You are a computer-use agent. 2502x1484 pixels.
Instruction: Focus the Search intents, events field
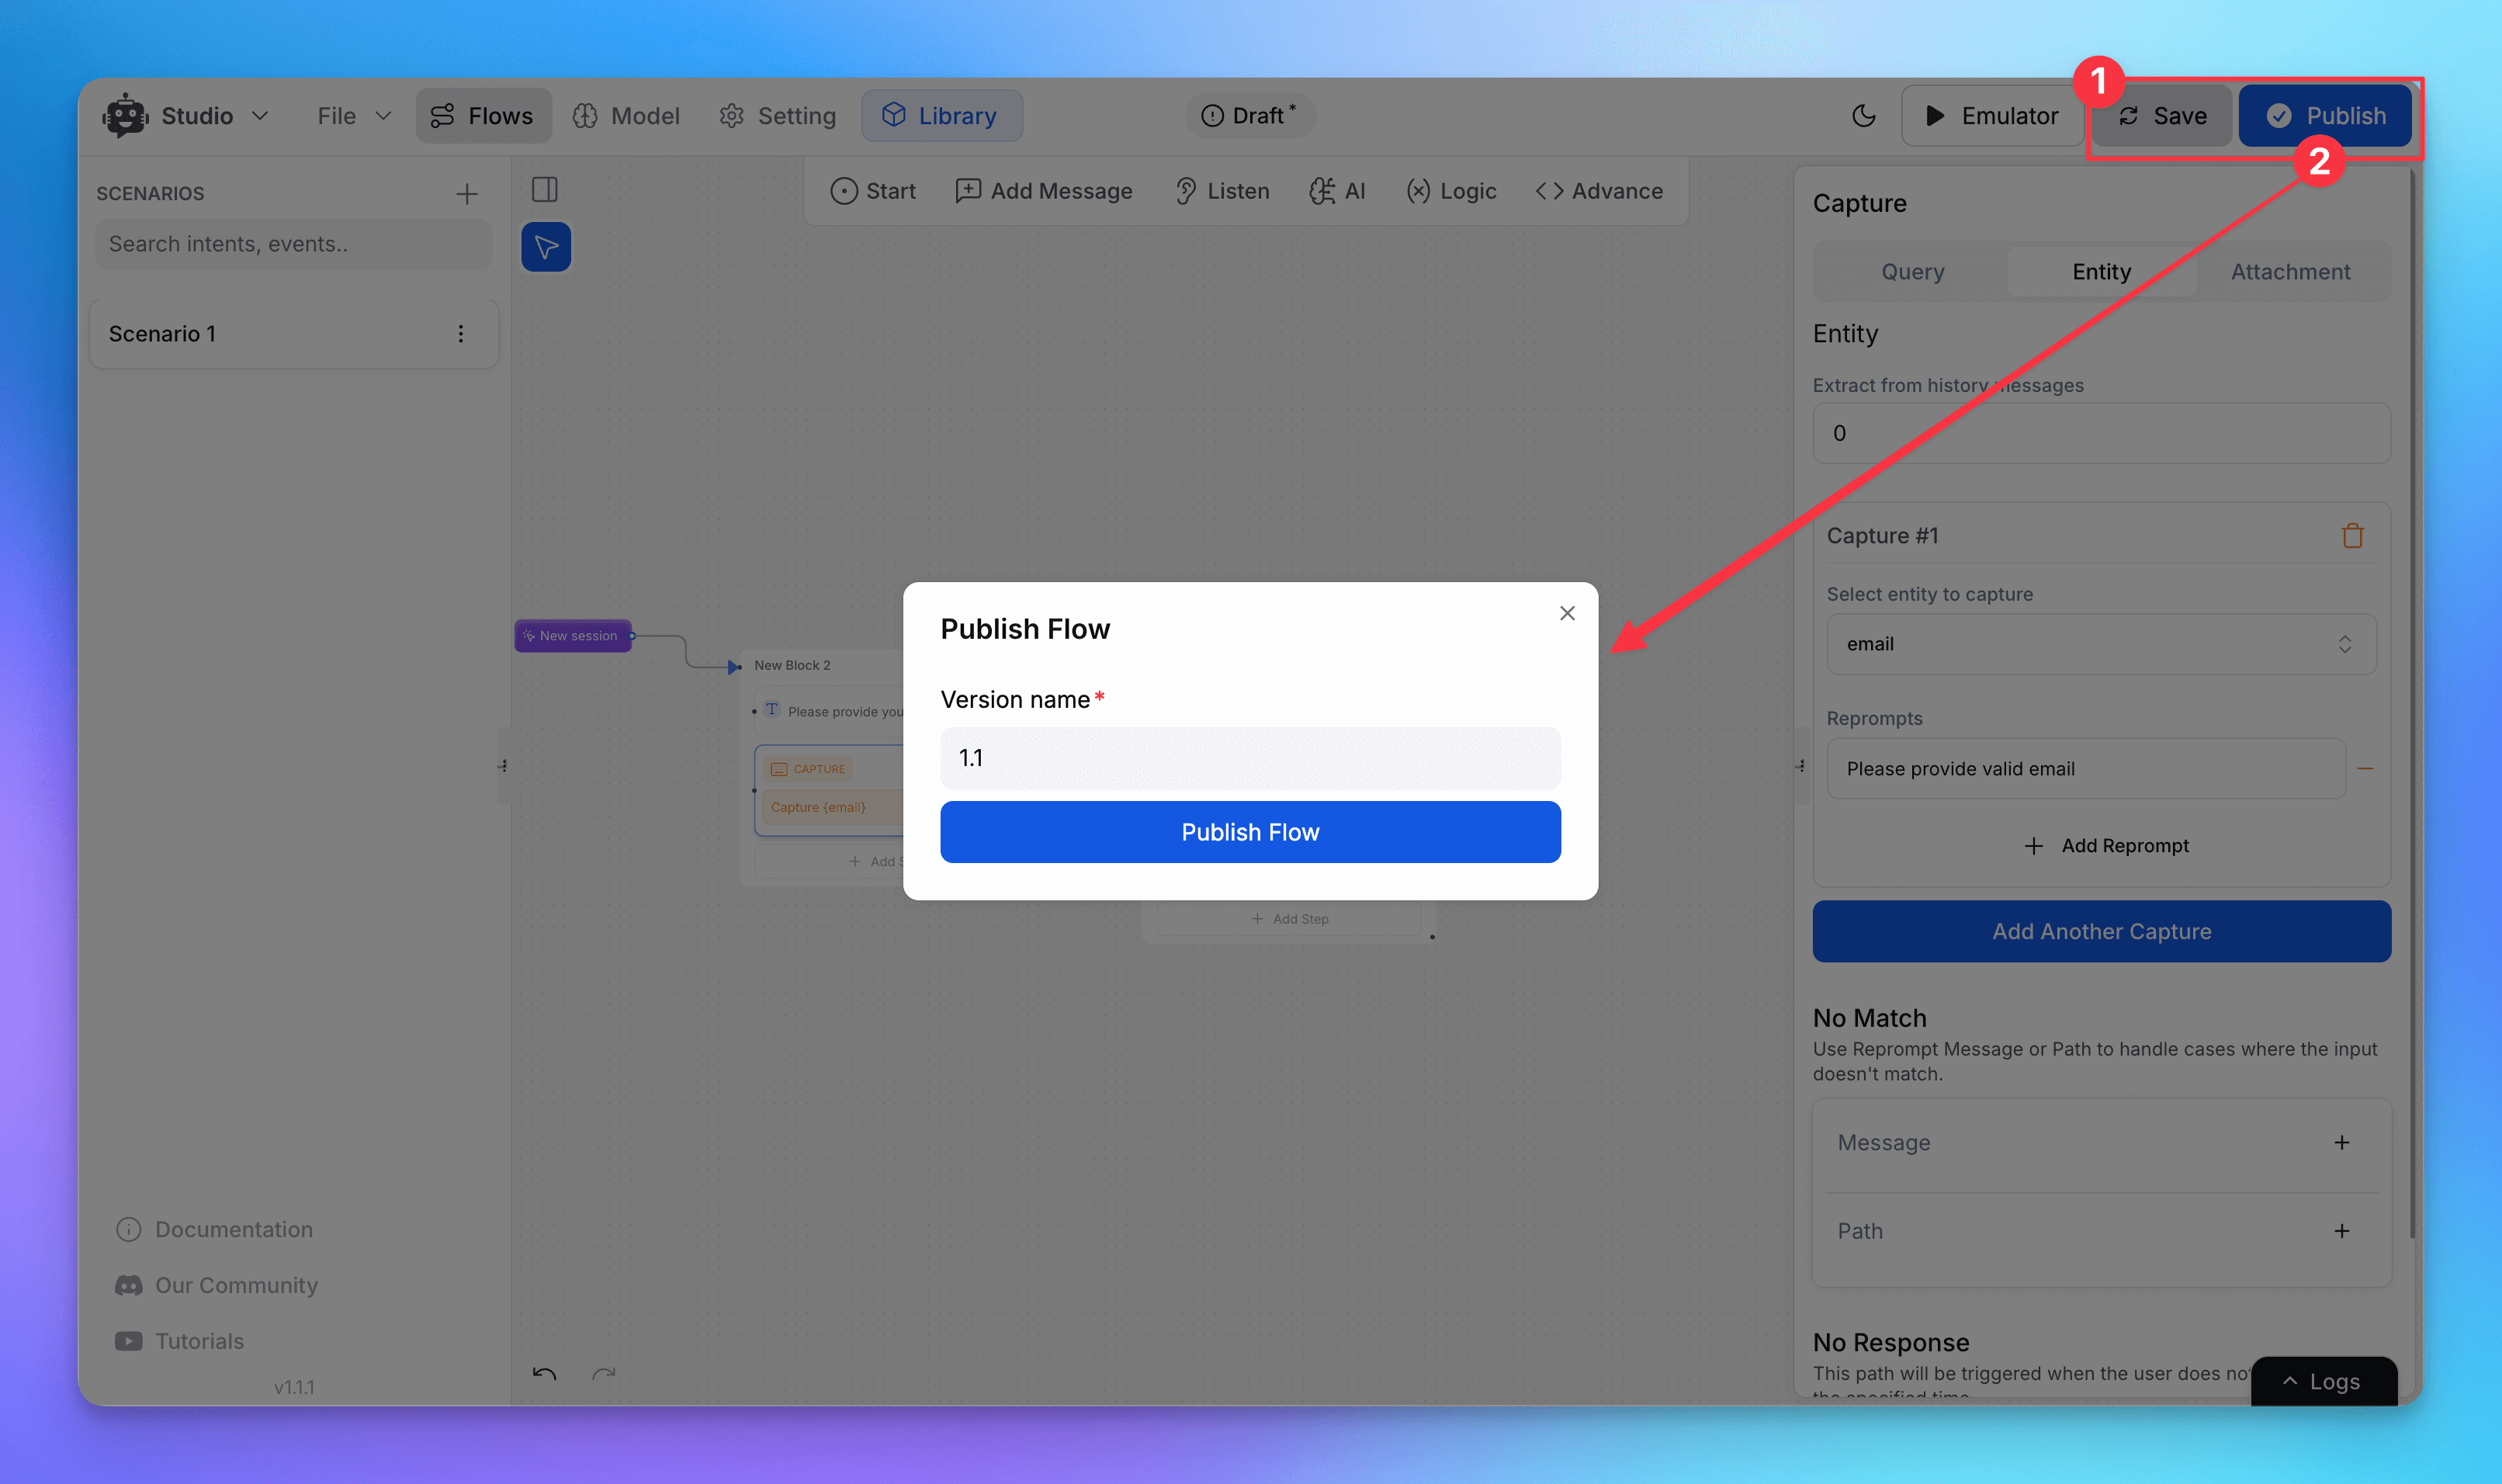[x=294, y=244]
